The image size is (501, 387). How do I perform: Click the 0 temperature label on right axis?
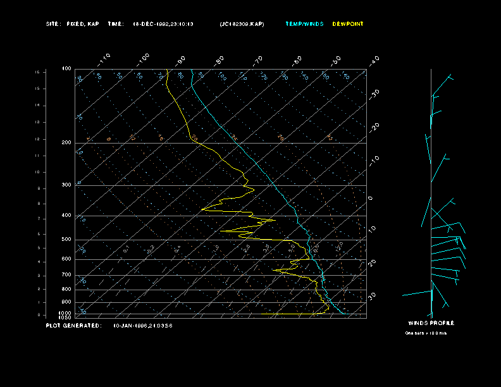(371, 199)
